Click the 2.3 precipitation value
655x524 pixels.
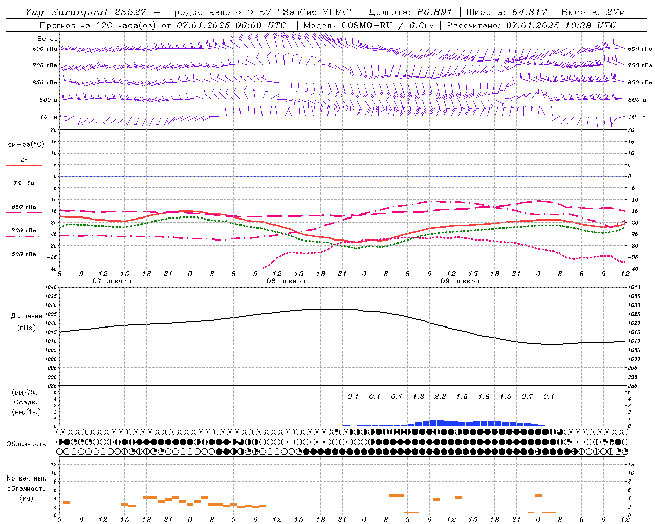pyautogui.click(x=440, y=397)
